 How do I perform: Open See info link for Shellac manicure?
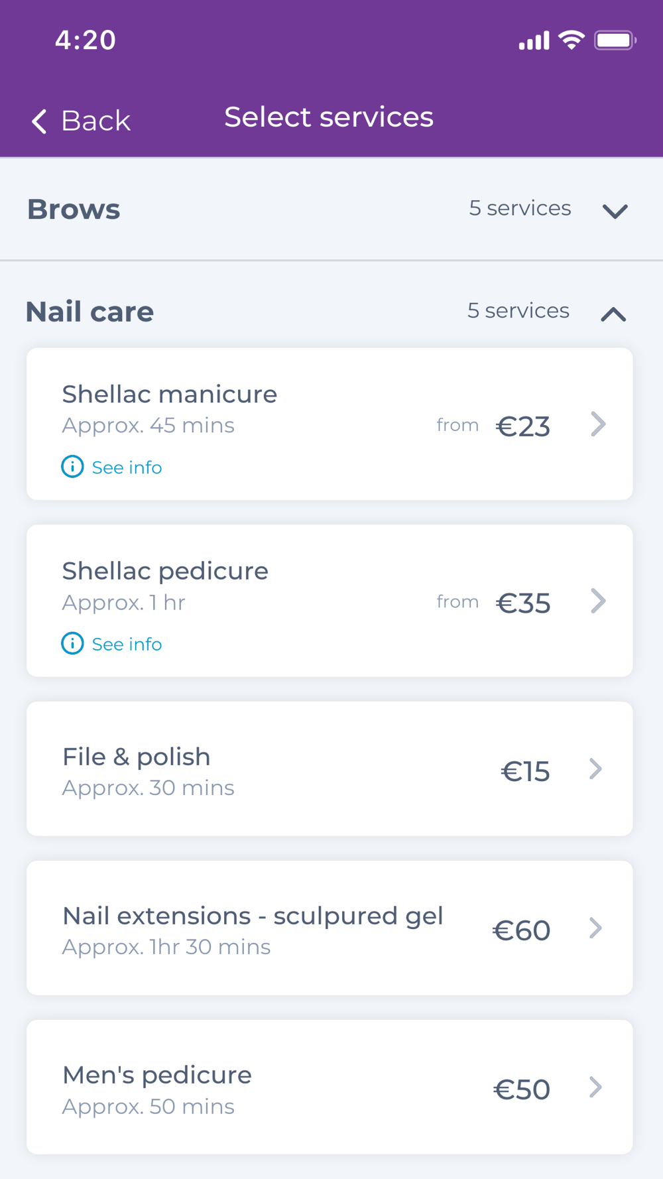pos(127,467)
